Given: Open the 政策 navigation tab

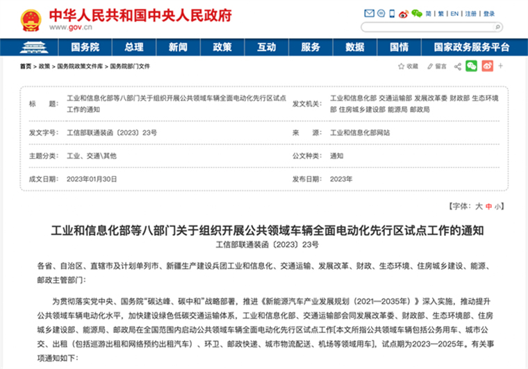Looking at the screenshot, I should tap(222, 47).
